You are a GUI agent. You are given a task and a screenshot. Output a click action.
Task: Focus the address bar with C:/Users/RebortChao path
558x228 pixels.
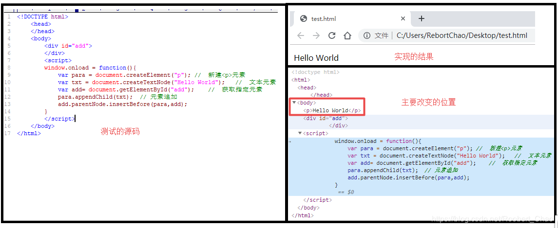462,35
